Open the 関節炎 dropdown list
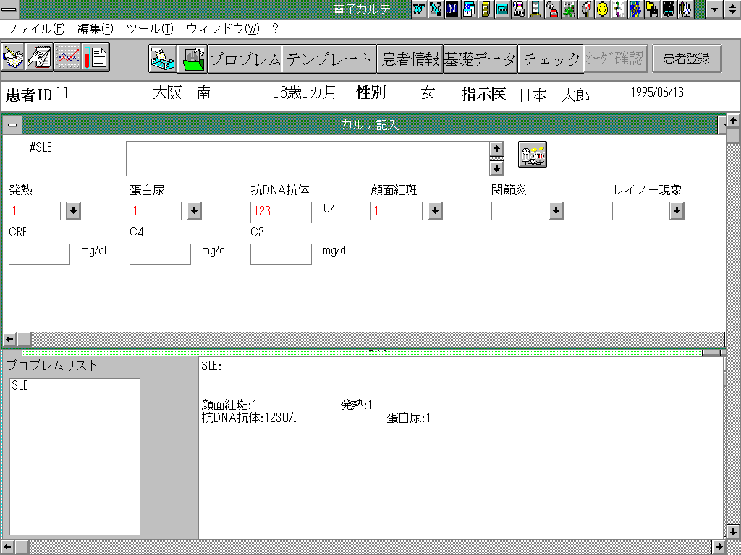 point(556,211)
